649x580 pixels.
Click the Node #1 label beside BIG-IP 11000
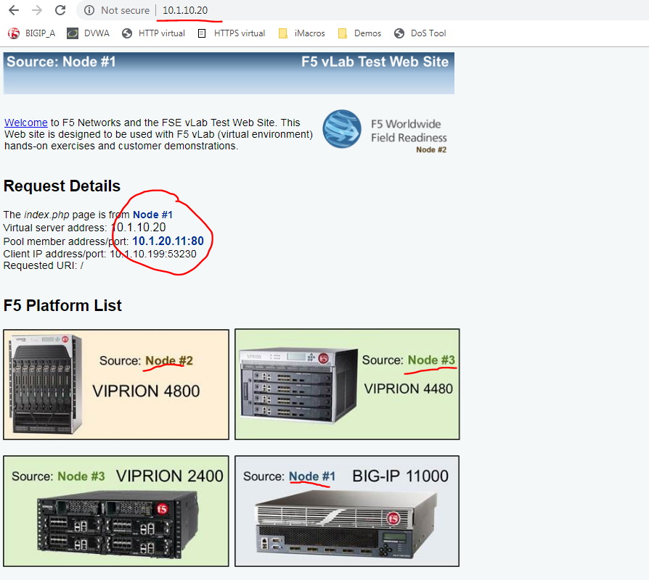312,476
